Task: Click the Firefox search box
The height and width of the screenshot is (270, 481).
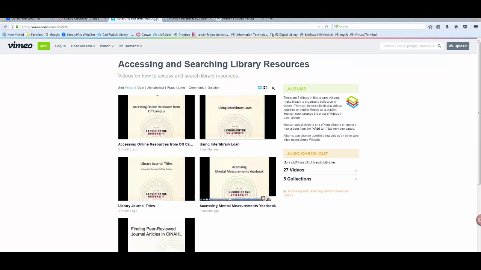Action: pos(379,27)
